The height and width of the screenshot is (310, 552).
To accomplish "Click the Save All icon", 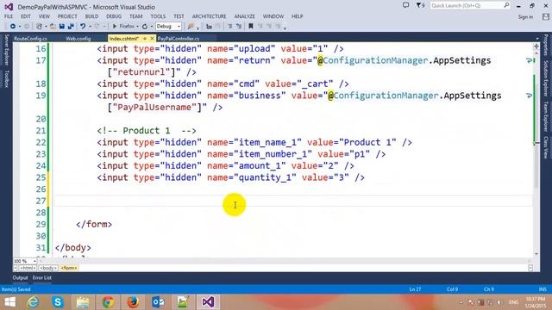I will click(71, 27).
